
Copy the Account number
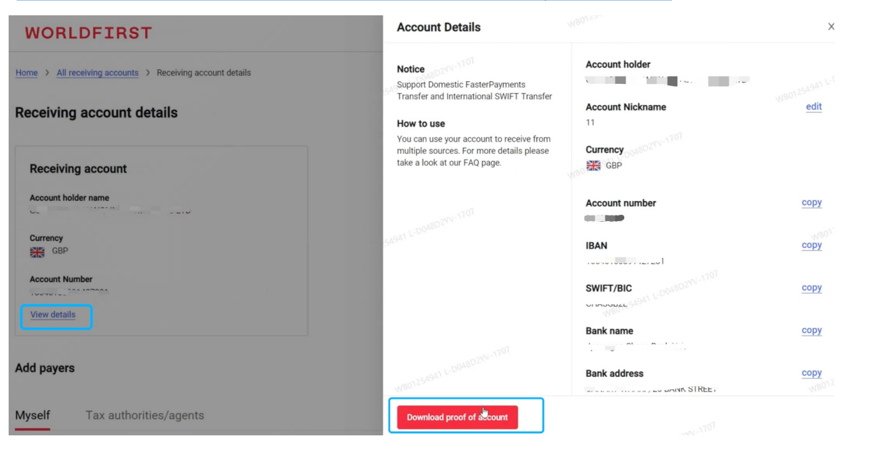pyautogui.click(x=811, y=203)
